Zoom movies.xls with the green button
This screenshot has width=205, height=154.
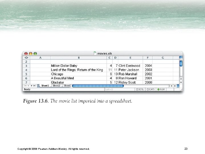35,54
